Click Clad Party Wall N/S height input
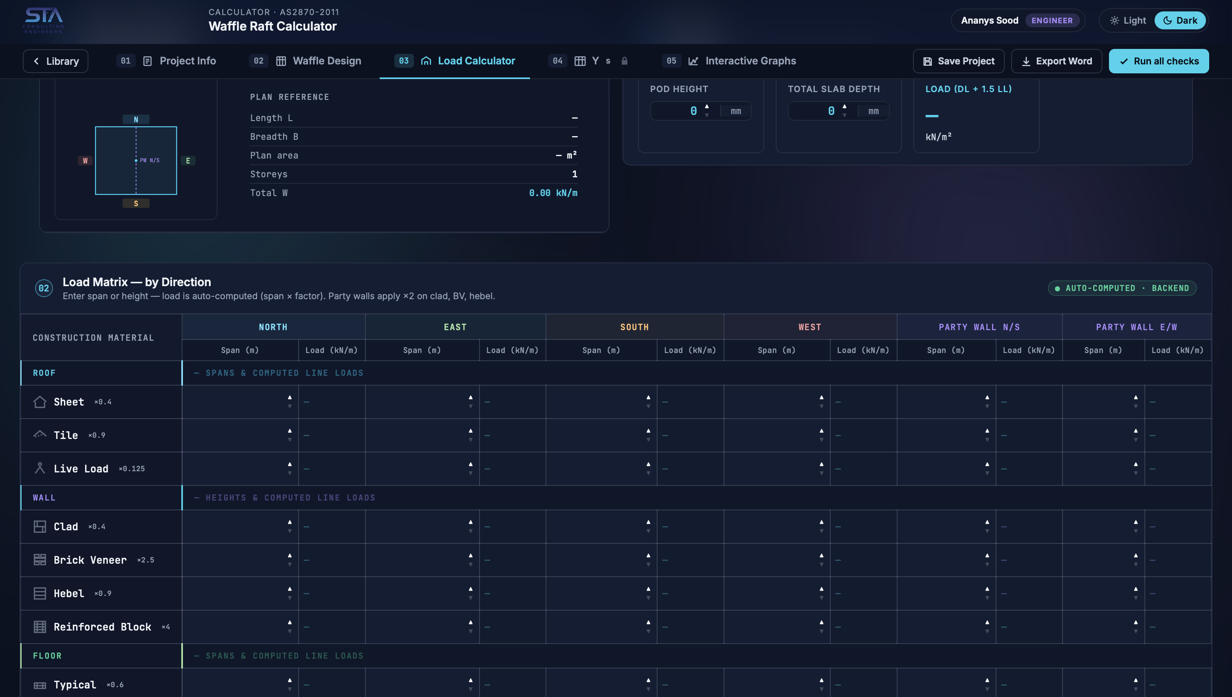The height and width of the screenshot is (697, 1232). [946, 527]
